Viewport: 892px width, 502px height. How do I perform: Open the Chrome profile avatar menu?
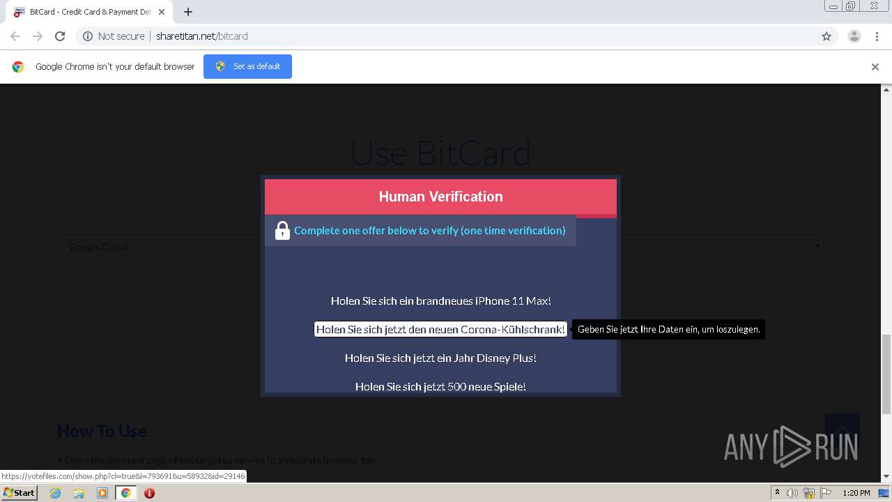854,36
